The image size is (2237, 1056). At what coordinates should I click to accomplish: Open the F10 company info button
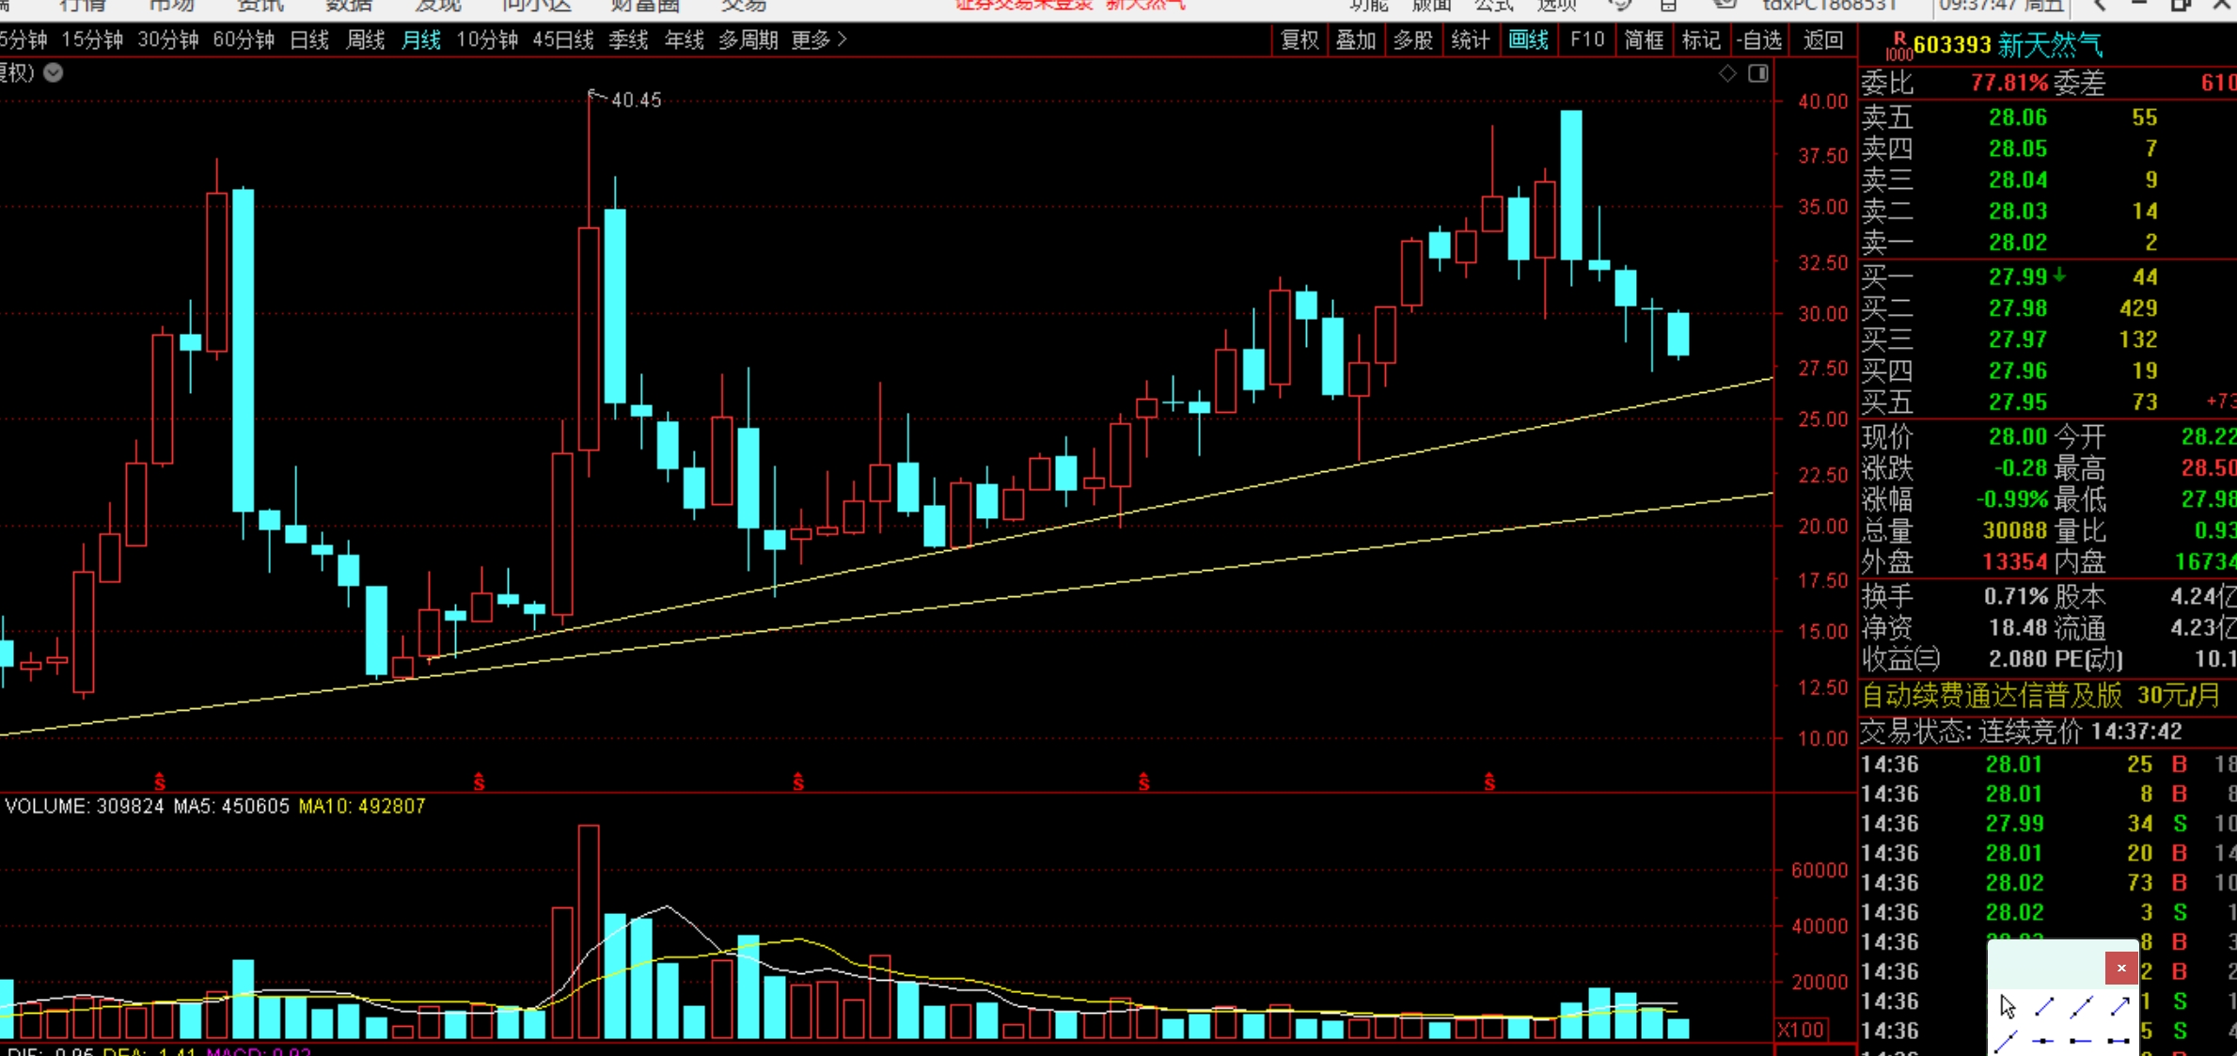click(x=1586, y=40)
